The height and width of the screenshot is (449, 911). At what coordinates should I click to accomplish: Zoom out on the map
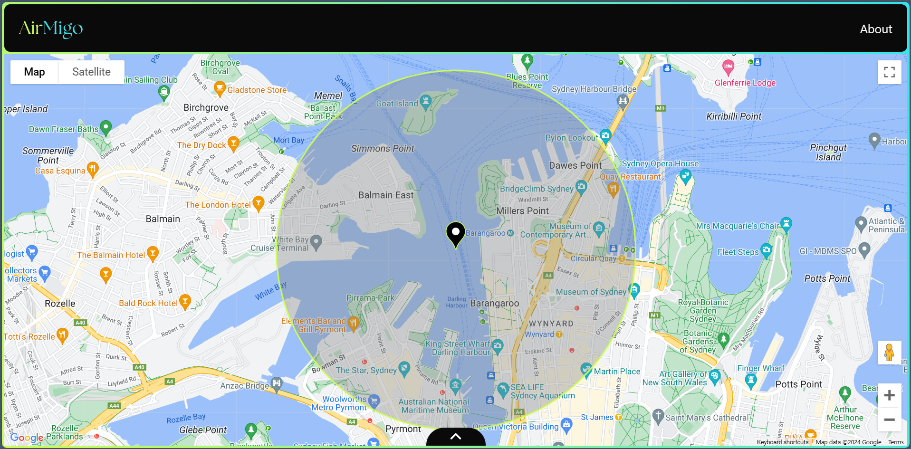[x=889, y=420]
